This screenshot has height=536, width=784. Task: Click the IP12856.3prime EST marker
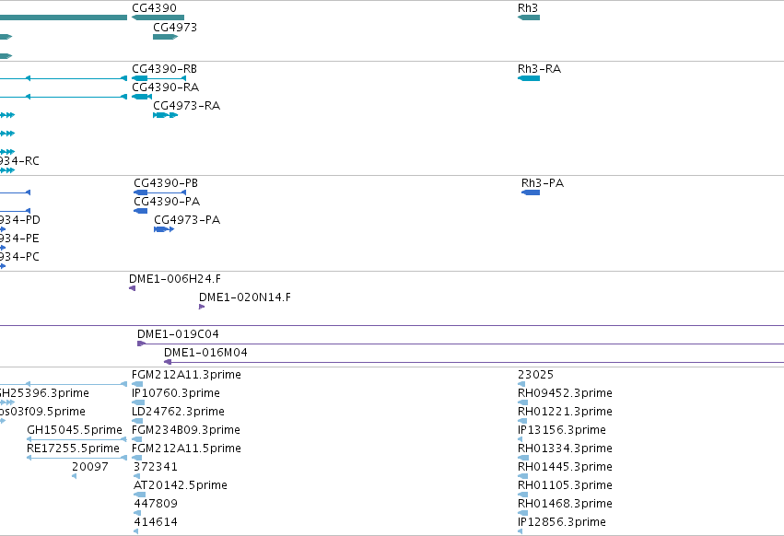click(520, 531)
